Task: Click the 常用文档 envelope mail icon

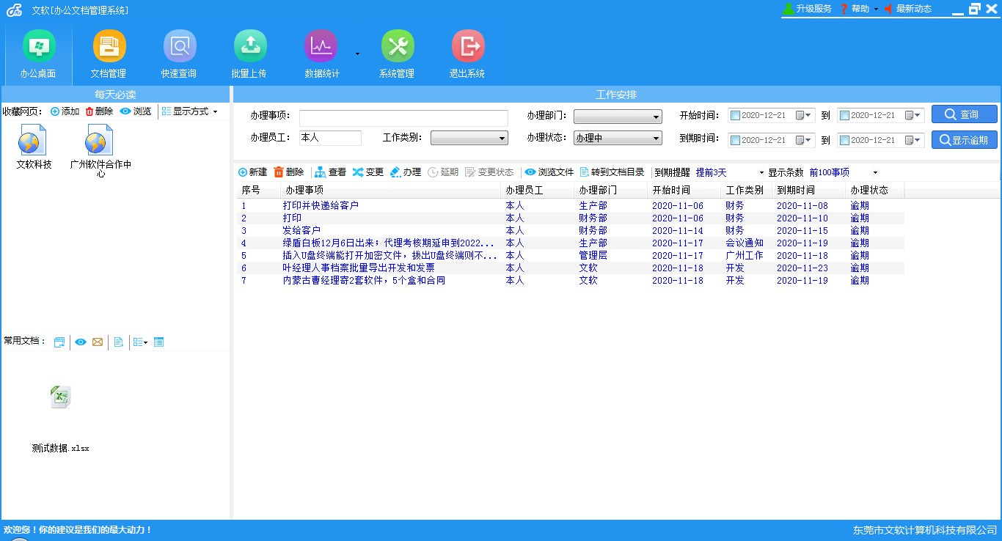Action: 98,342
